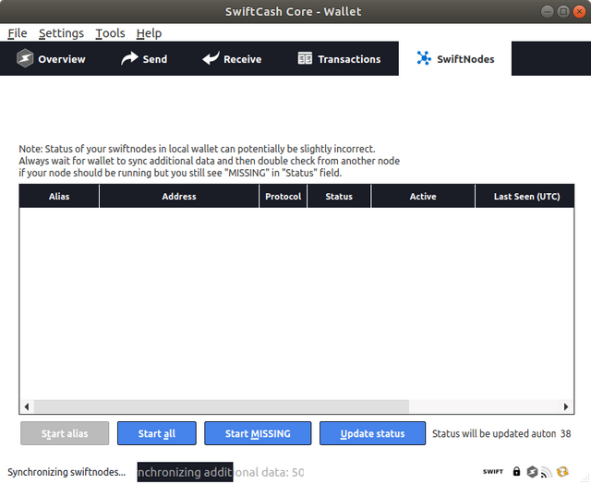Sort table by Alias column header
591x484 pixels.
59,196
